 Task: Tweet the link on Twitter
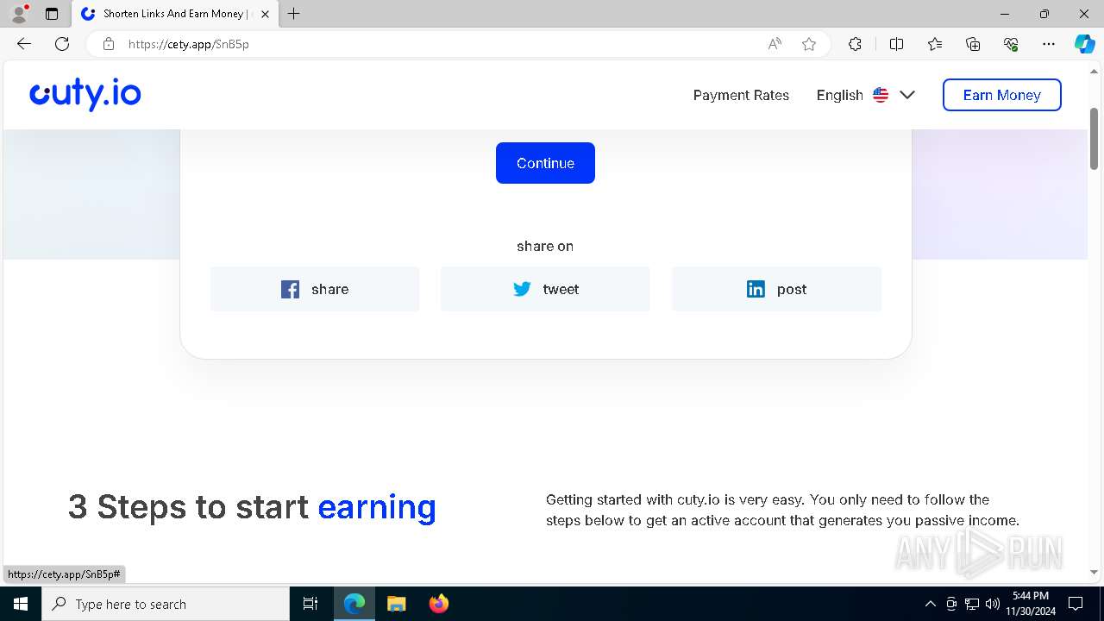click(x=545, y=289)
